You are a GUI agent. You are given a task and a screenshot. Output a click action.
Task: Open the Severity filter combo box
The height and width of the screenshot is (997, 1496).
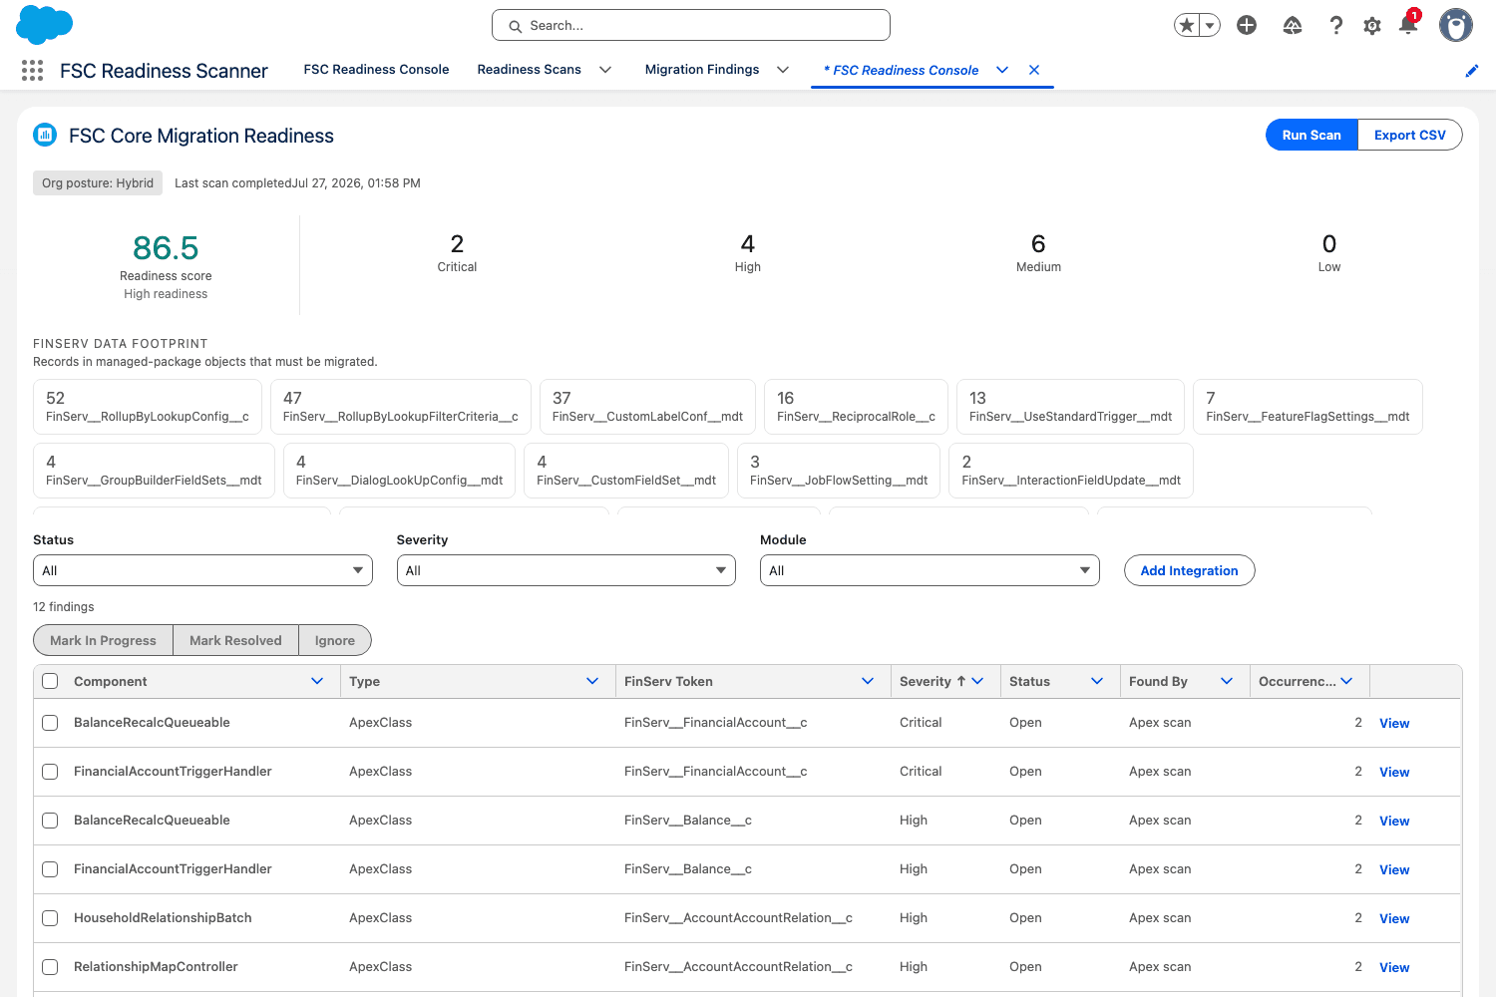coord(565,570)
